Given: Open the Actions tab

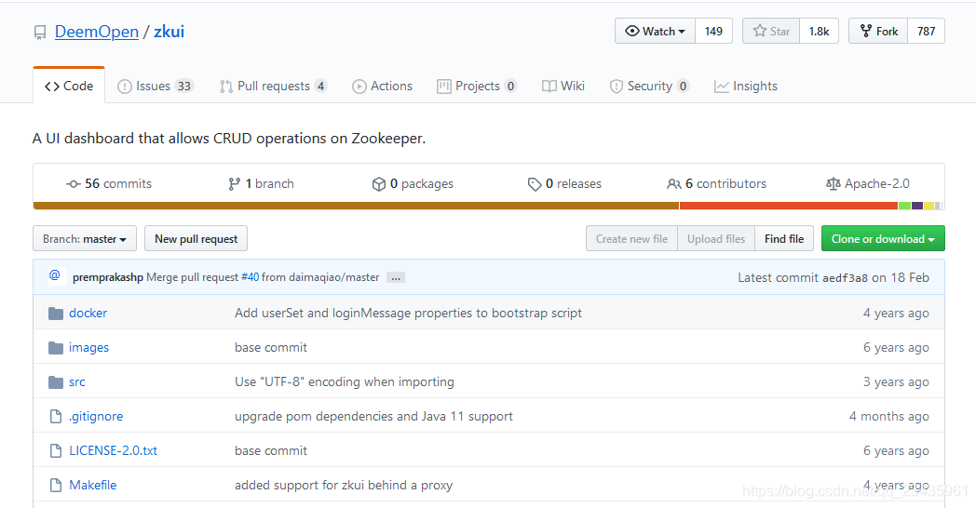Looking at the screenshot, I should (382, 86).
